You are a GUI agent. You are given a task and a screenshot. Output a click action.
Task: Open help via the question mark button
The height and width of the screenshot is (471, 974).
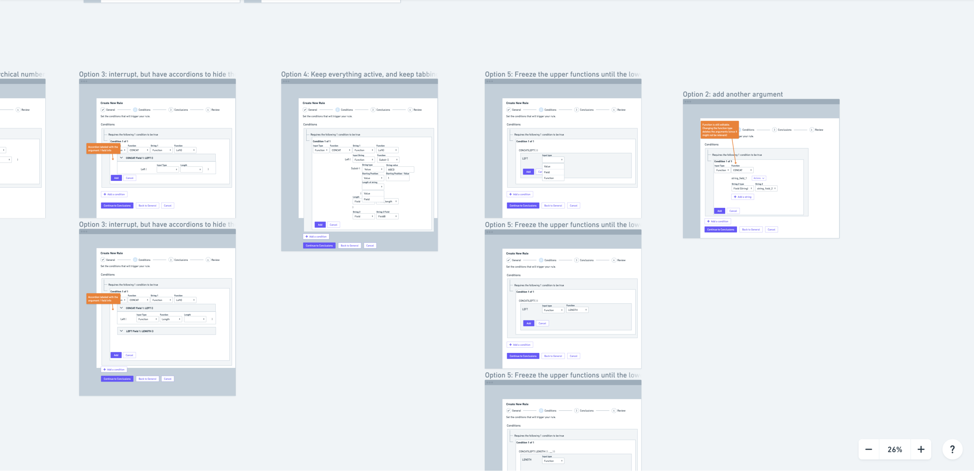952,449
